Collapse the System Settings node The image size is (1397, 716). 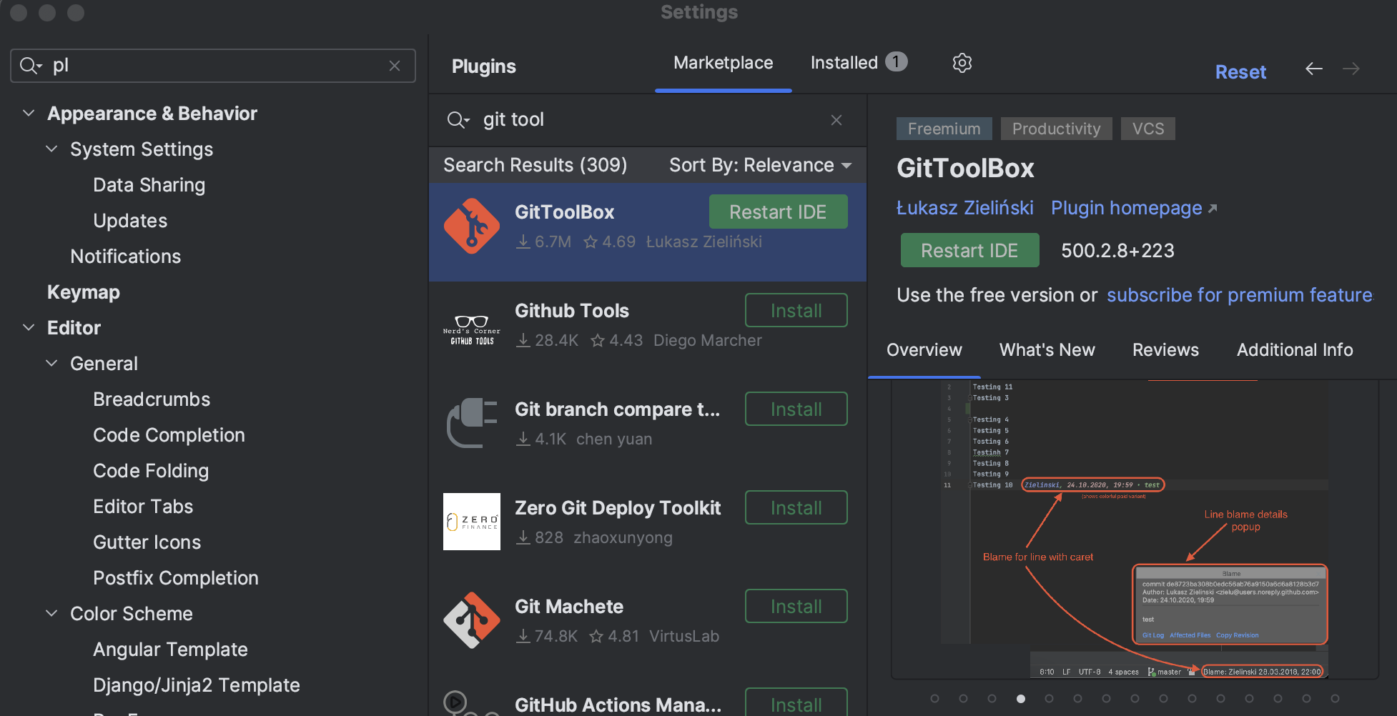(x=51, y=149)
